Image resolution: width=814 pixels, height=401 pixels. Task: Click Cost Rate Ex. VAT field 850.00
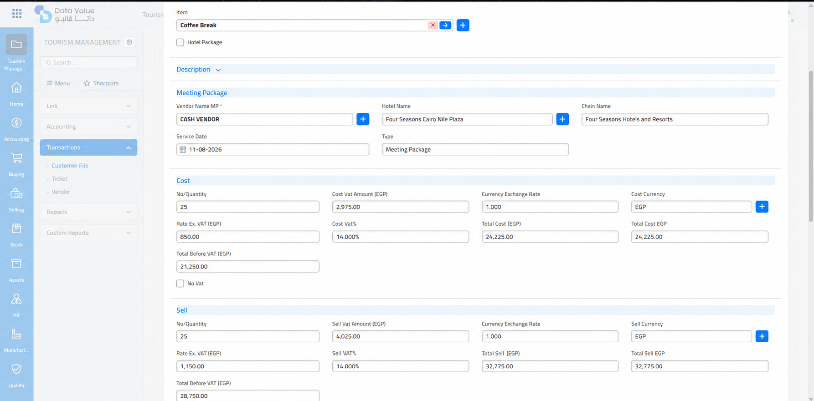(x=248, y=237)
